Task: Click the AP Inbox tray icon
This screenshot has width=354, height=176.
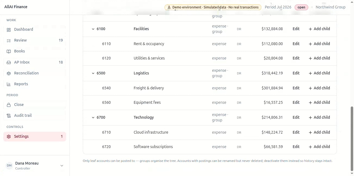Action: tap(9, 62)
